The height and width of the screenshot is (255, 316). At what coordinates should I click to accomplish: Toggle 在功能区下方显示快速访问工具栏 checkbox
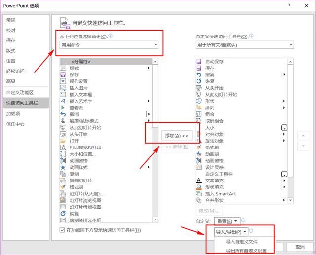pyautogui.click(x=62, y=230)
